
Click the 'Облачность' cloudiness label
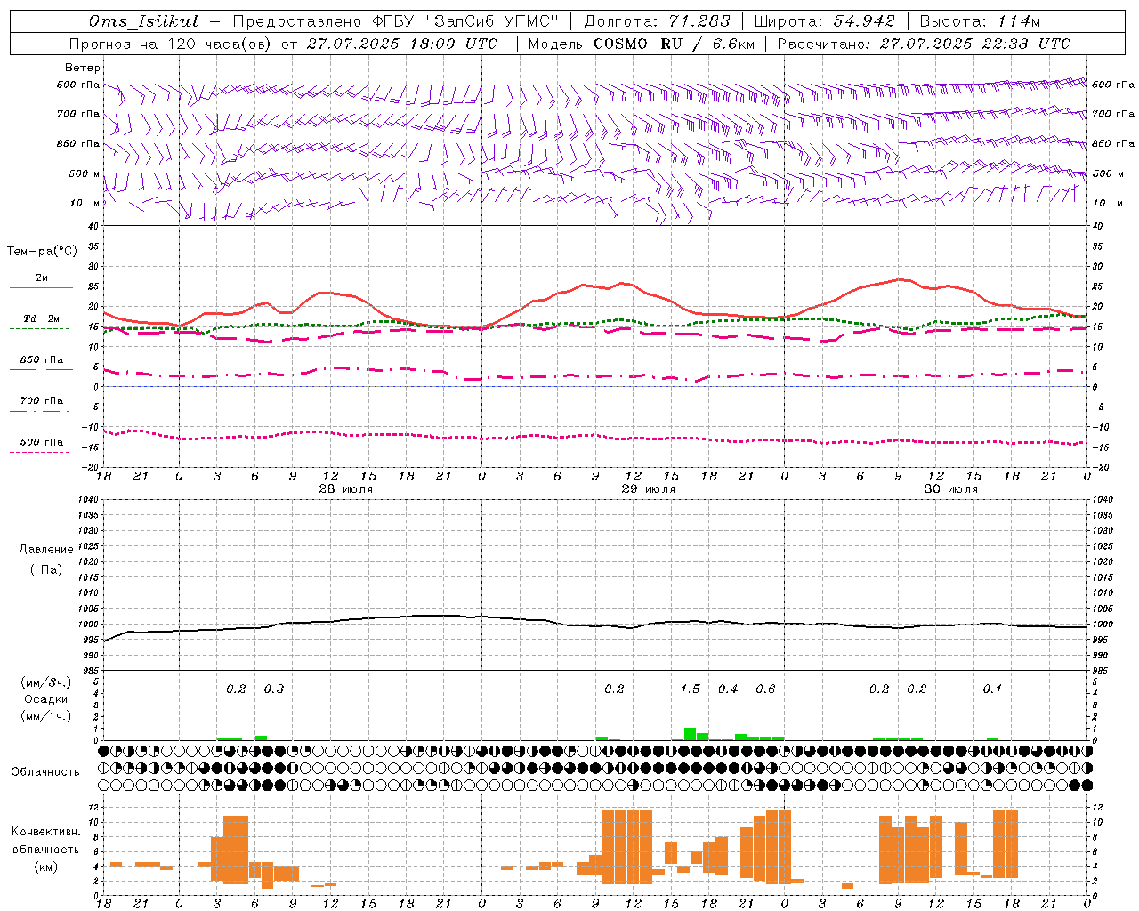tap(45, 771)
